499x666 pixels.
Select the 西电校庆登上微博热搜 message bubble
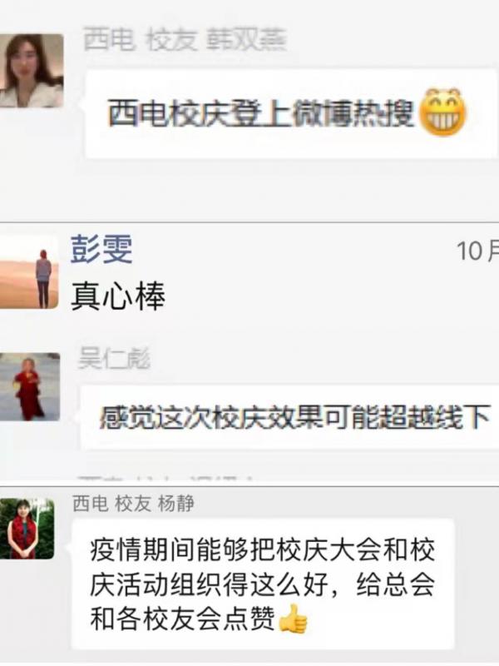click(291, 114)
